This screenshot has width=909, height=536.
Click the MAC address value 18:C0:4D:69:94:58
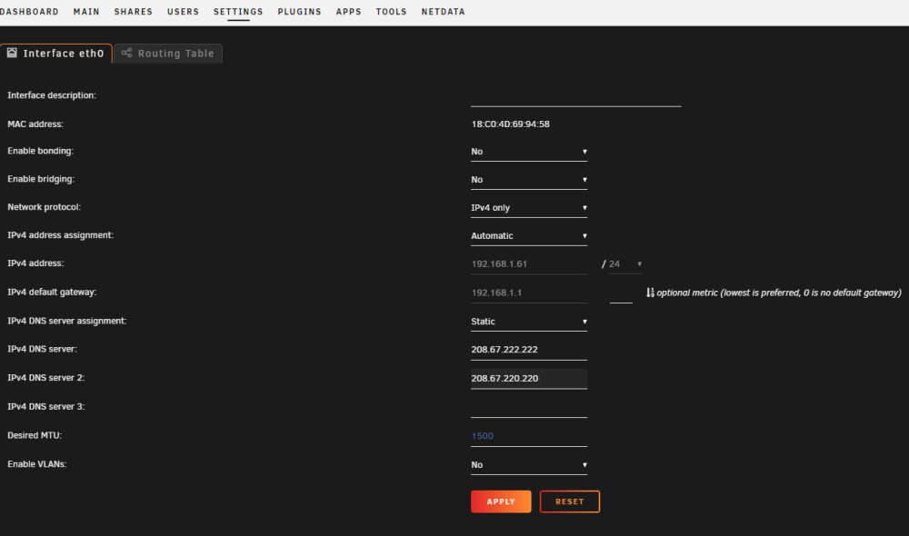click(x=510, y=124)
